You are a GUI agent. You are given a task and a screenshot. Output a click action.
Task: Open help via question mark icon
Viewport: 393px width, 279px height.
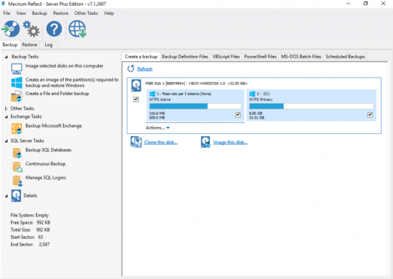pyautogui.click(x=54, y=29)
